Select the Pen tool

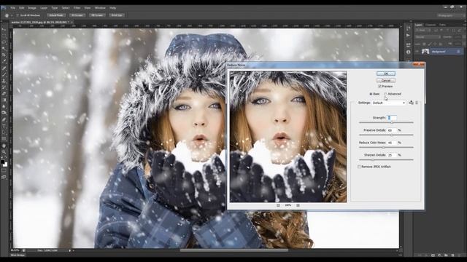point(4,120)
